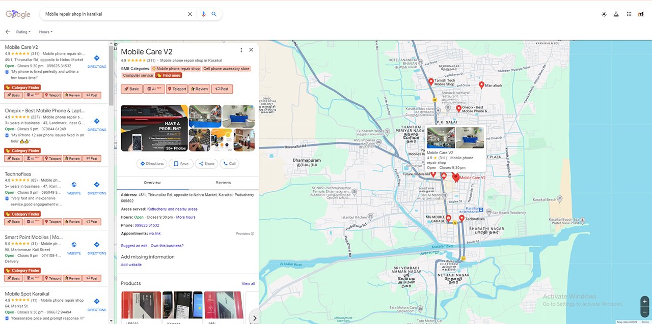Click Basic button in details panel
Viewport: 652px width, 324px height.
click(x=131, y=89)
